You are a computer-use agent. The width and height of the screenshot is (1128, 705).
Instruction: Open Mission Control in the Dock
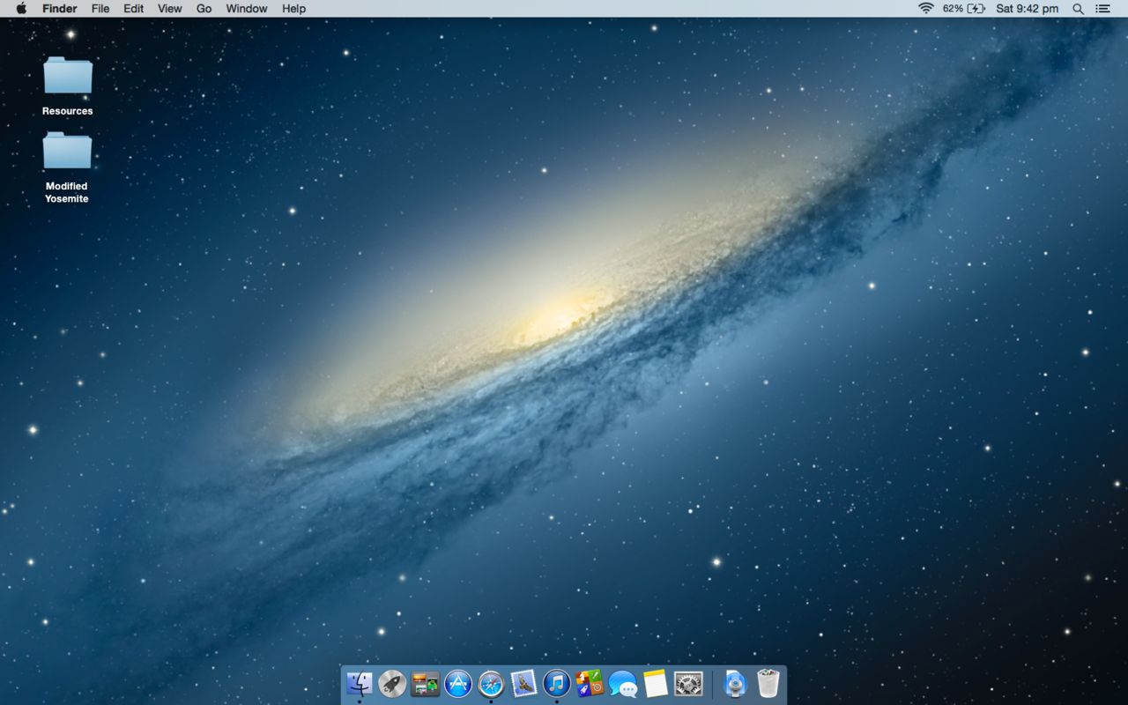pyautogui.click(x=425, y=683)
